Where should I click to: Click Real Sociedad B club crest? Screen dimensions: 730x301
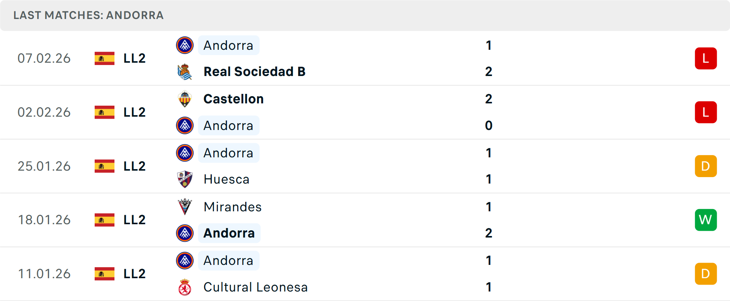pos(185,72)
